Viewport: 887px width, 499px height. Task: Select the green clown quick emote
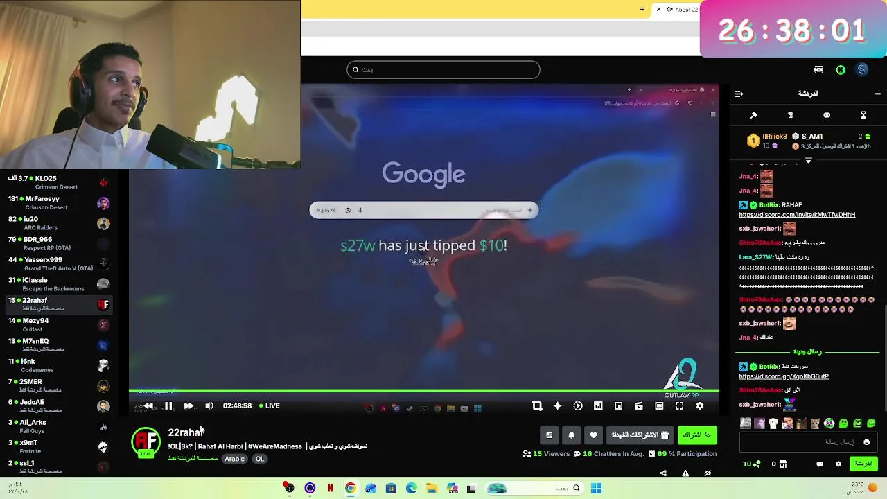tap(829, 423)
